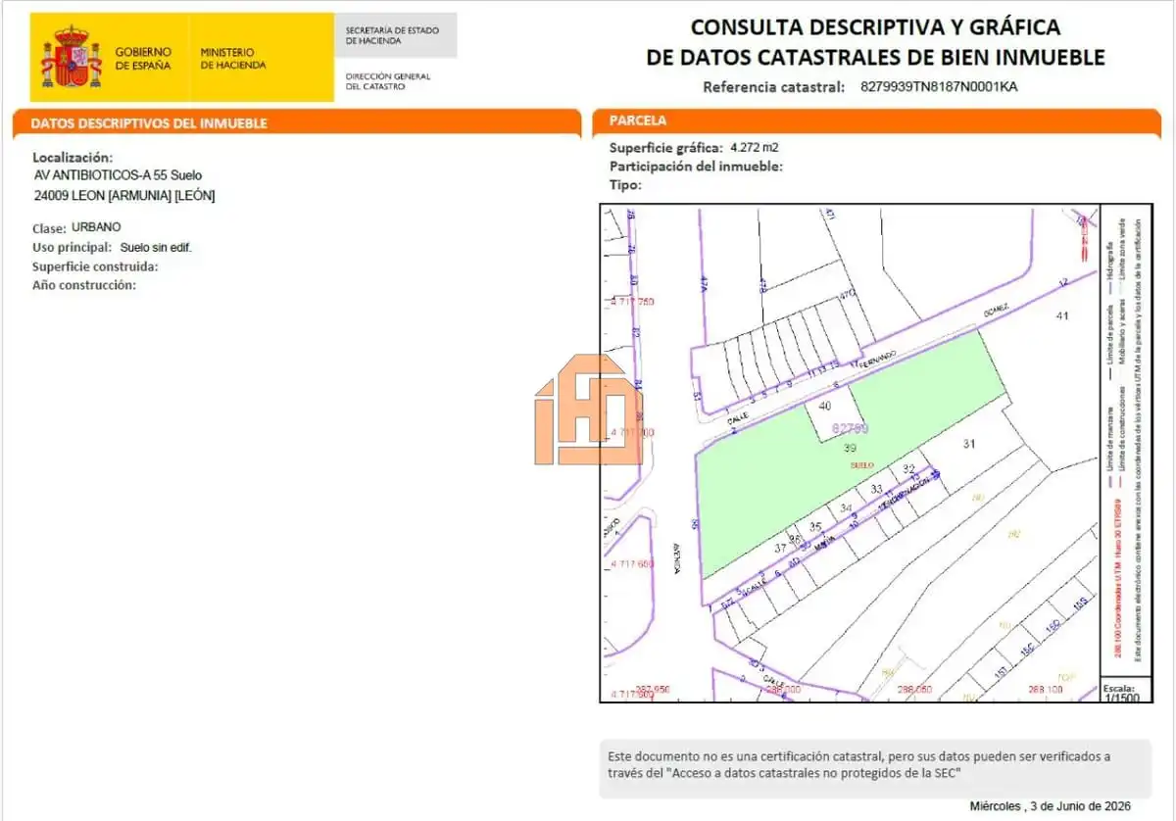1176x821 pixels.
Task: Click the parcel numbered 40 on the map
Action: point(825,406)
